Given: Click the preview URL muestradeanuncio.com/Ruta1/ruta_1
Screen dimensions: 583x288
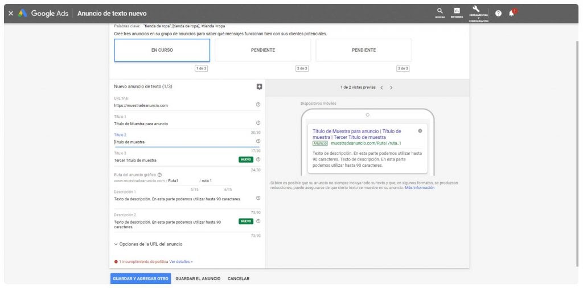Looking at the screenshot, I should (x=366, y=143).
